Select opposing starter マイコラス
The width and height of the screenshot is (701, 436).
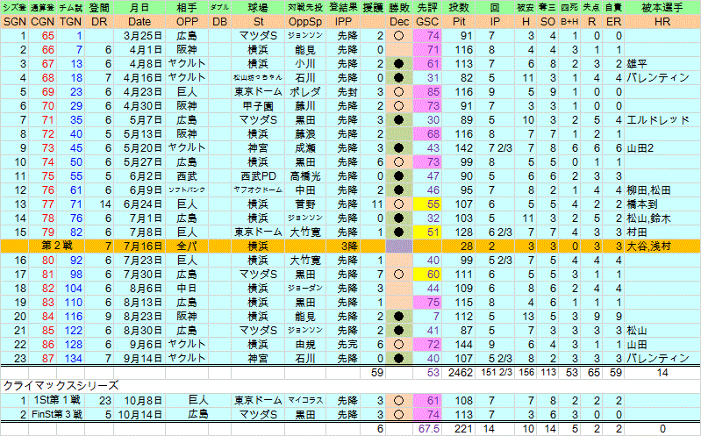[305, 401]
